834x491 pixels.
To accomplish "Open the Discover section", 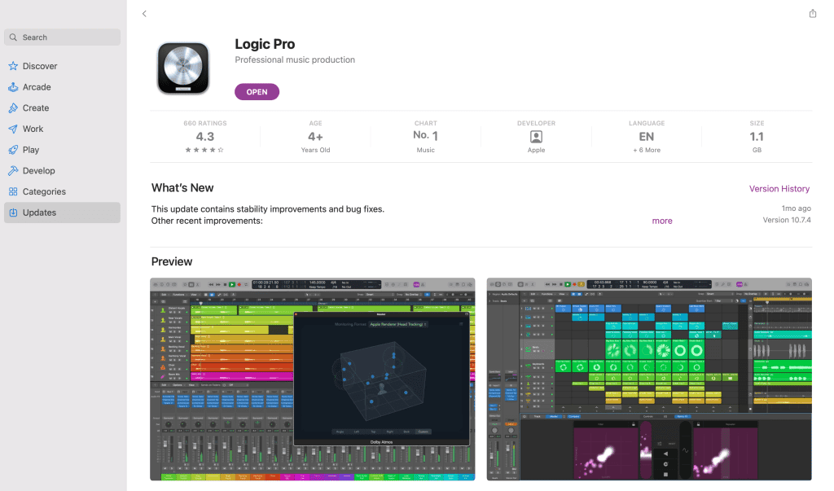I will [x=62, y=66].
